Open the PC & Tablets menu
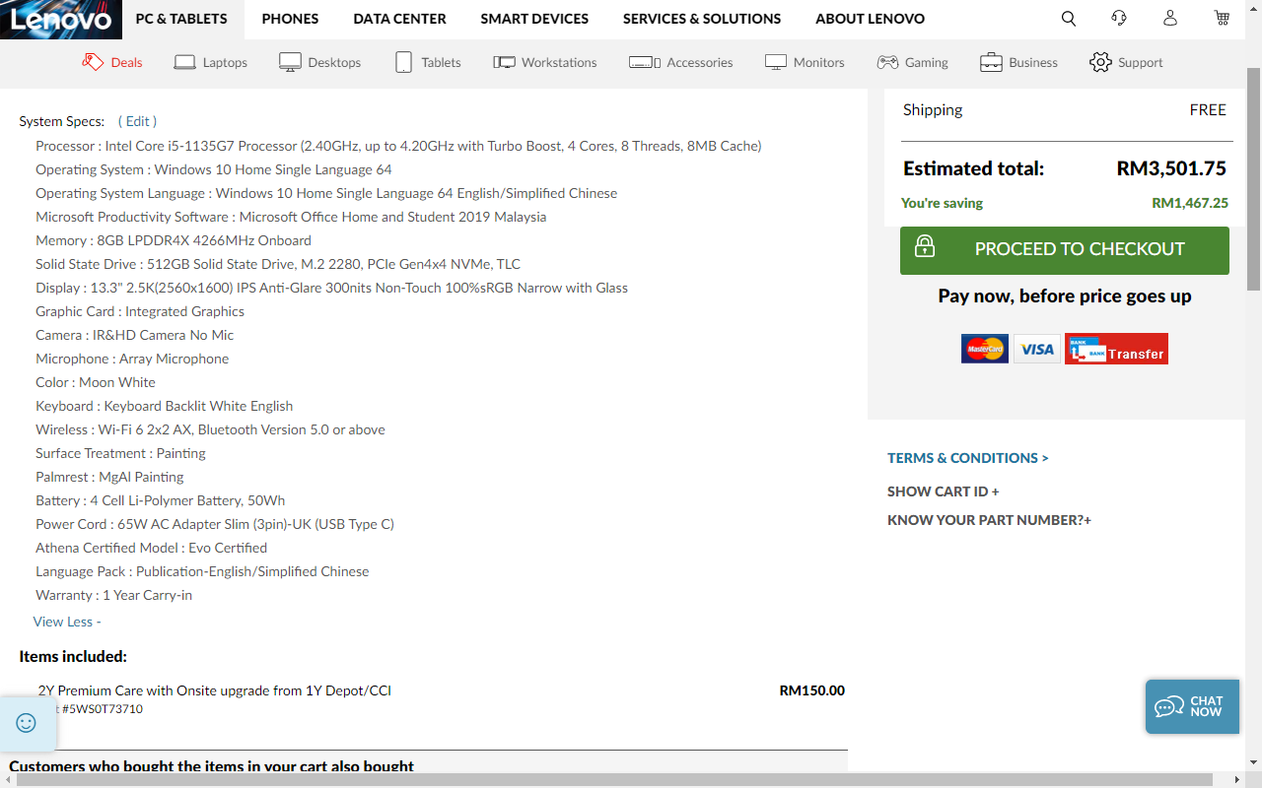 (181, 19)
